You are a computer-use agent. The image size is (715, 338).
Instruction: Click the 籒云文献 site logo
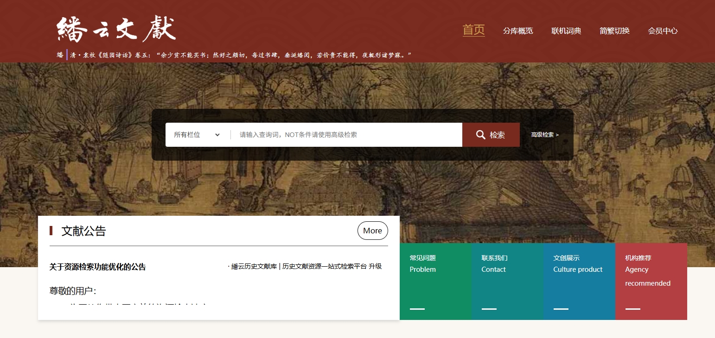tap(116, 30)
